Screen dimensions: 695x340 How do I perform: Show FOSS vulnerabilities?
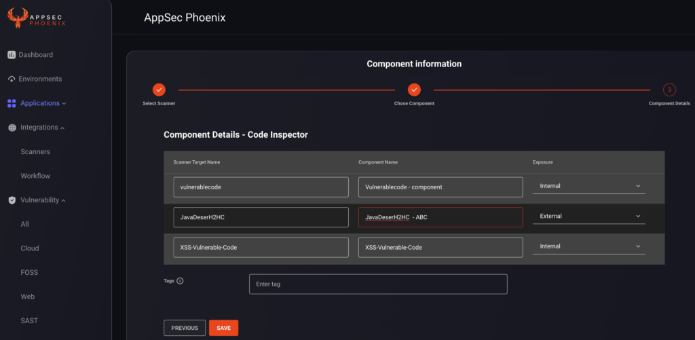click(29, 273)
